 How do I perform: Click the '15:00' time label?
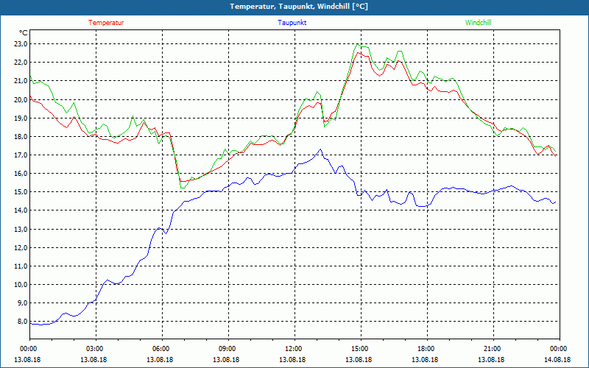[361, 349]
